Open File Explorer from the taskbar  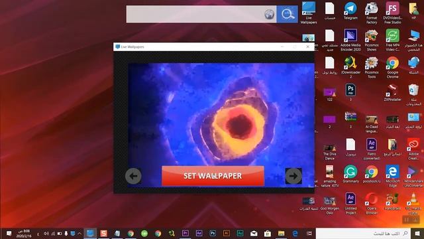[281, 233]
